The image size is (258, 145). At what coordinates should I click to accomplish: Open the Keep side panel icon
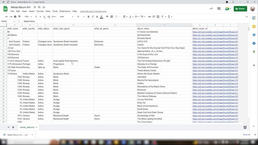click(254, 27)
